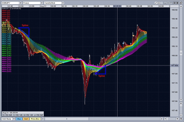The height and width of the screenshot is (122, 184).
Task: Click the left arrow of the horizontal scrollbar
Action: coord(43,119)
